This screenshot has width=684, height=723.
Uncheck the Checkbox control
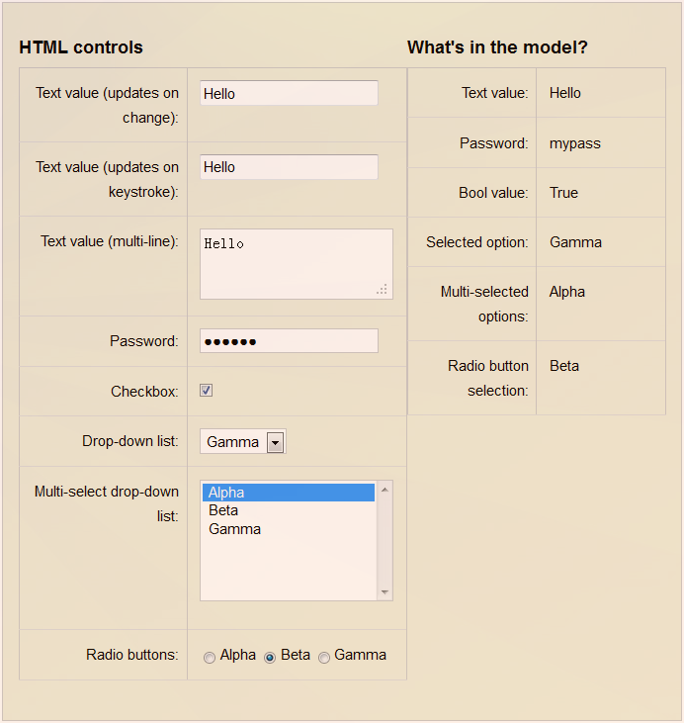click(206, 391)
